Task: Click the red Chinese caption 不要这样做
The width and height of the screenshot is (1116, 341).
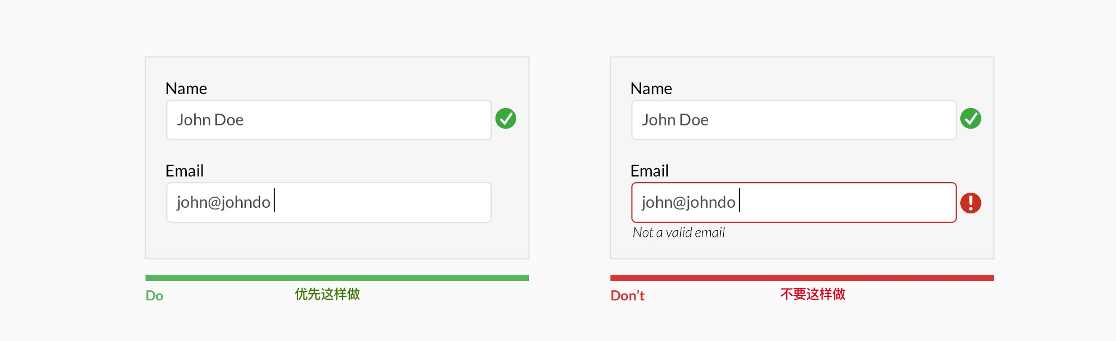Action: coord(813,294)
